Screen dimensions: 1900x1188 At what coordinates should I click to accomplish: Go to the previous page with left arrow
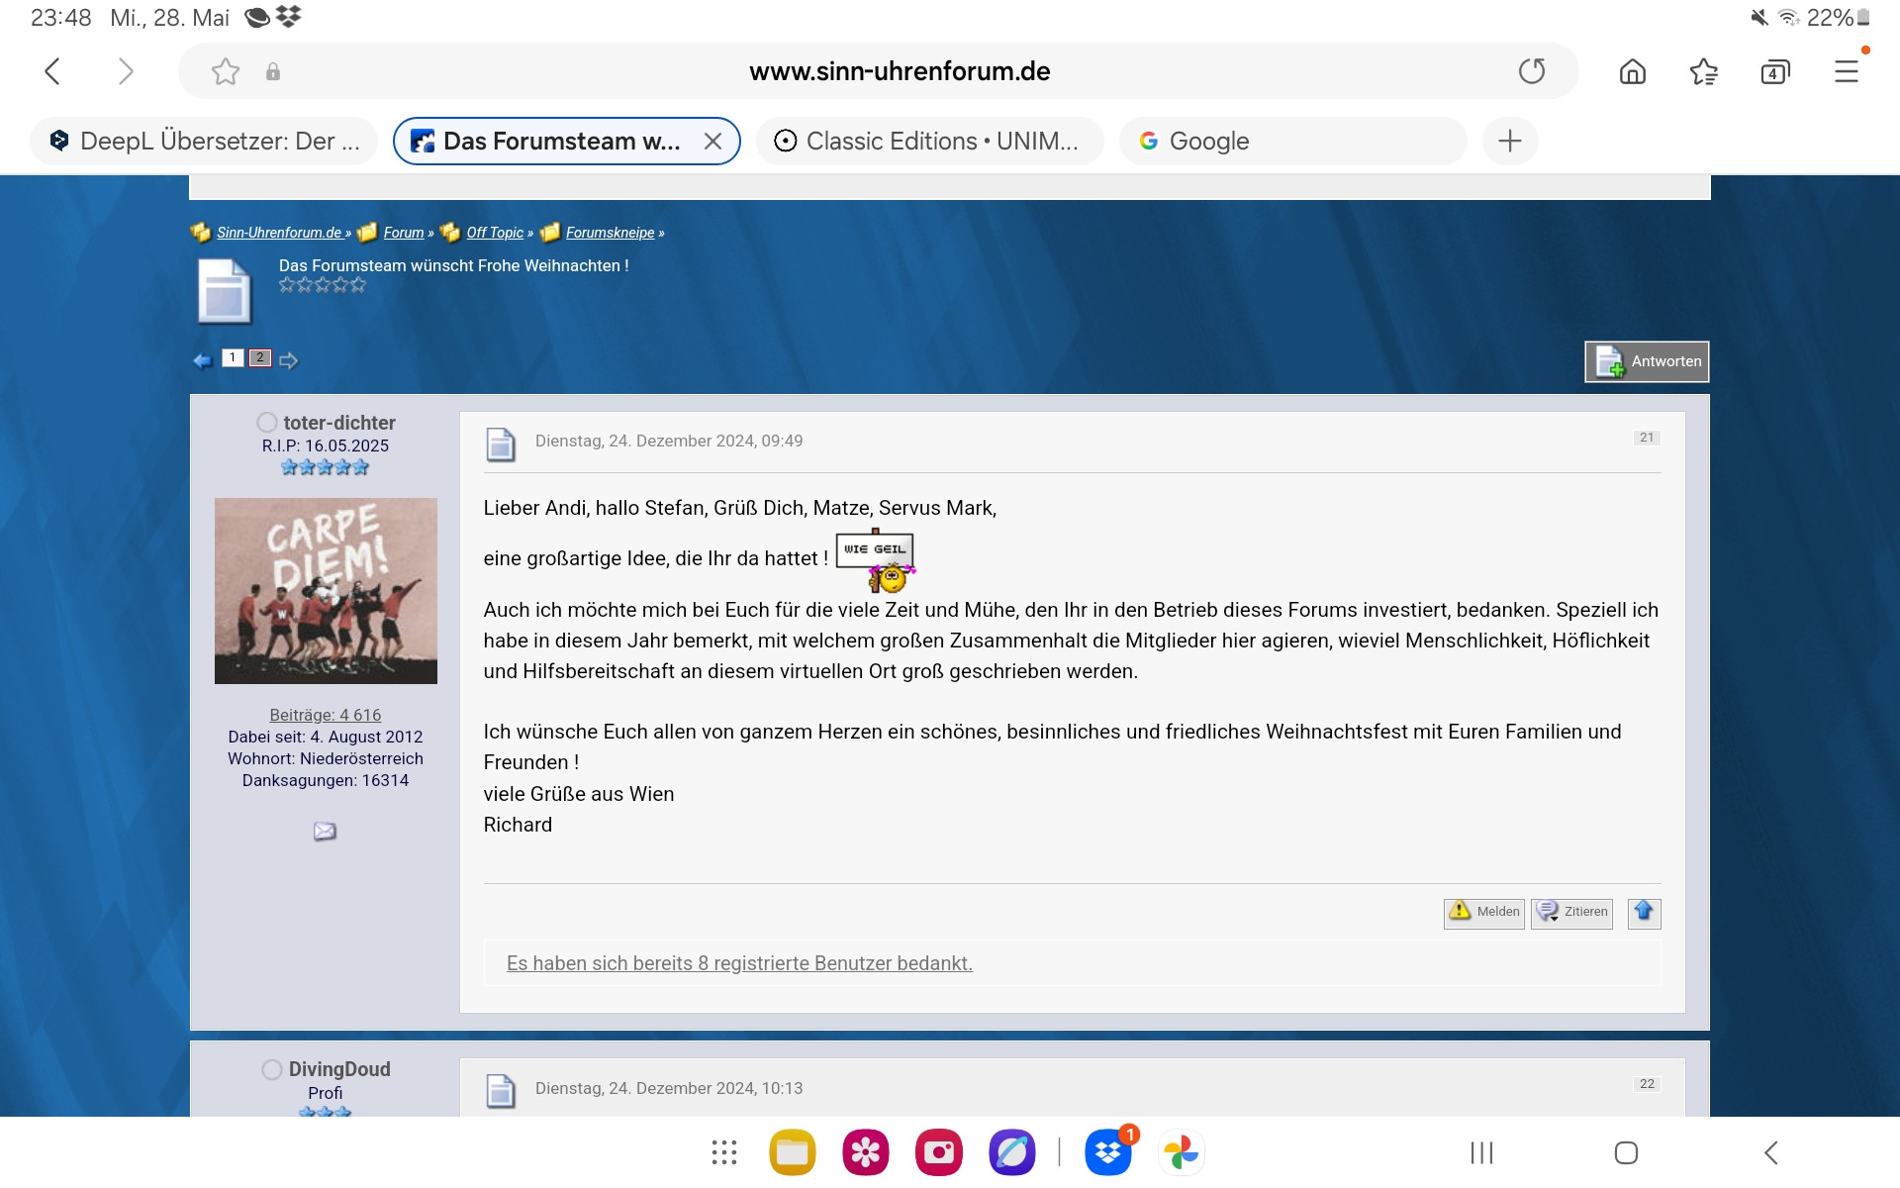pos(203,360)
